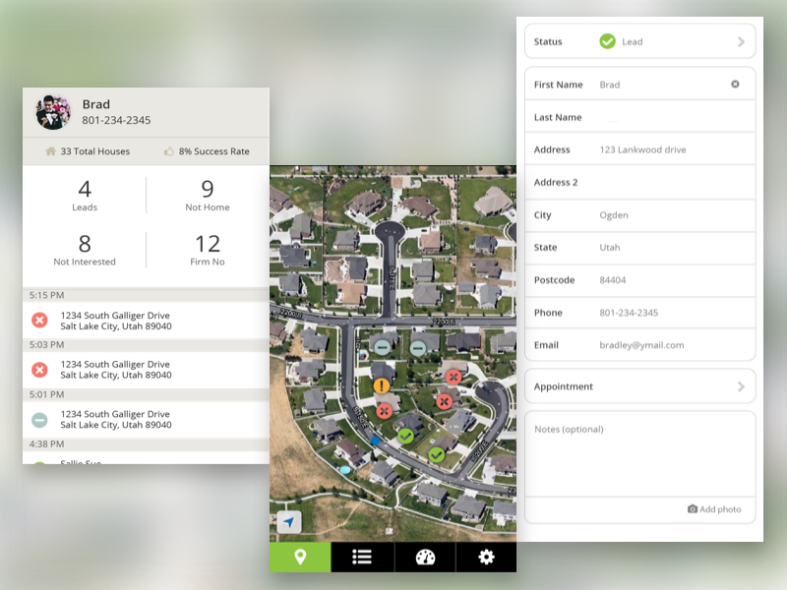Click into the Address 2 field
The image size is (787, 590).
coord(640,182)
